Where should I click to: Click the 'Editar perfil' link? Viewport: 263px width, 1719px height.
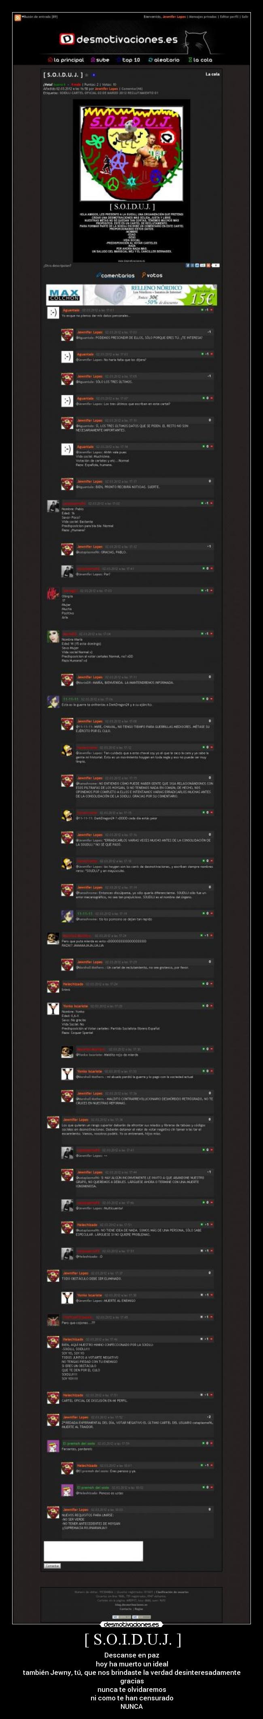229,17
